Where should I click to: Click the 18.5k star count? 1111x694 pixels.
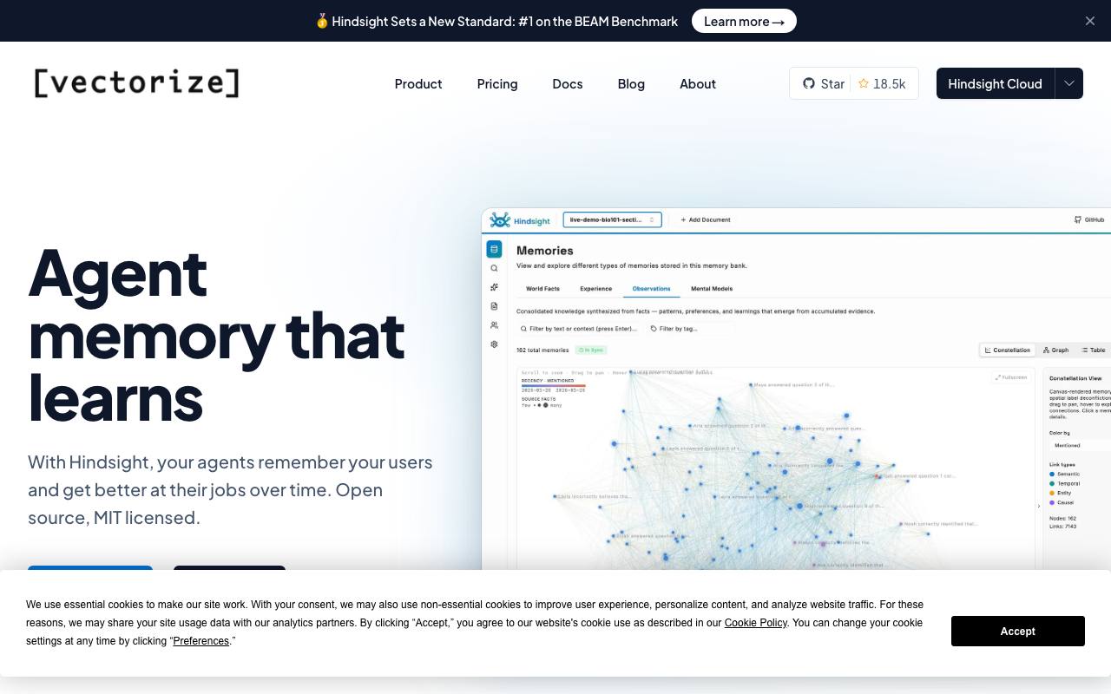(x=883, y=83)
